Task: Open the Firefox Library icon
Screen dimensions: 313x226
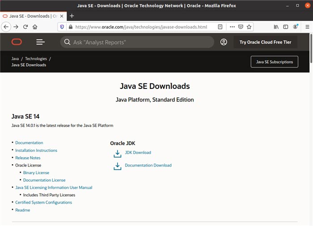Action: [276, 27]
